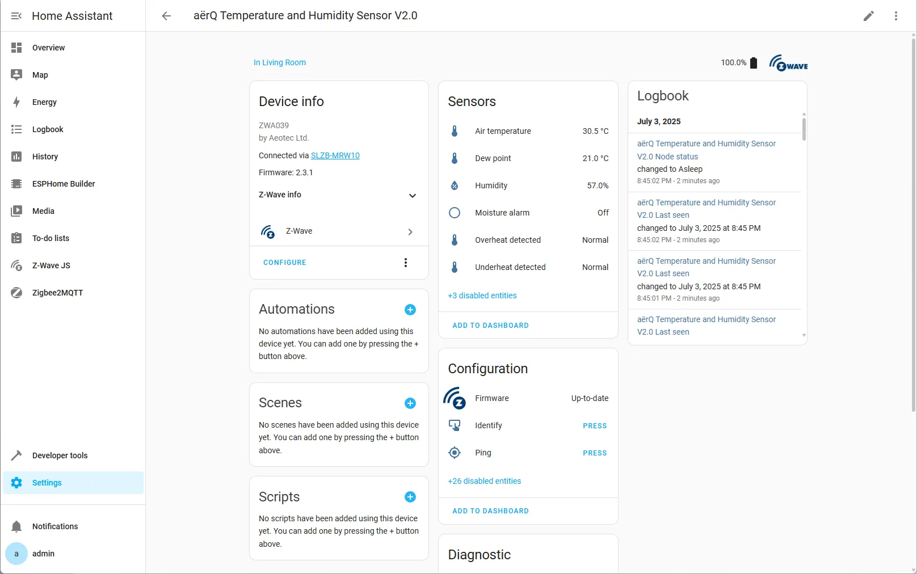Open the Energy dashboard from sidebar

[x=44, y=102]
